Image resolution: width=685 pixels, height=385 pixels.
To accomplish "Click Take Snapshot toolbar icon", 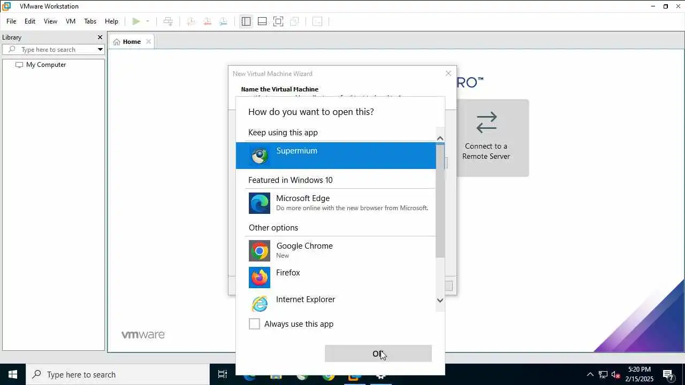I will tap(191, 21).
